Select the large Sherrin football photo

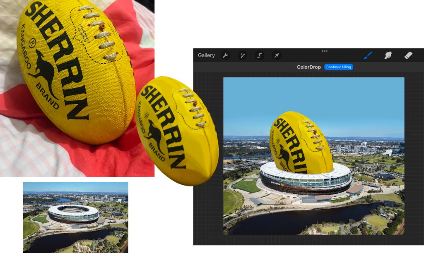[75, 70]
